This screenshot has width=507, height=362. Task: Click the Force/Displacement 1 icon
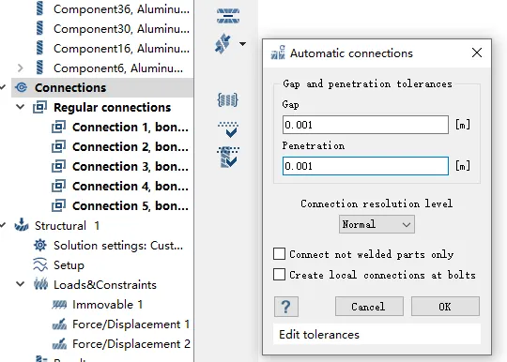(x=59, y=324)
